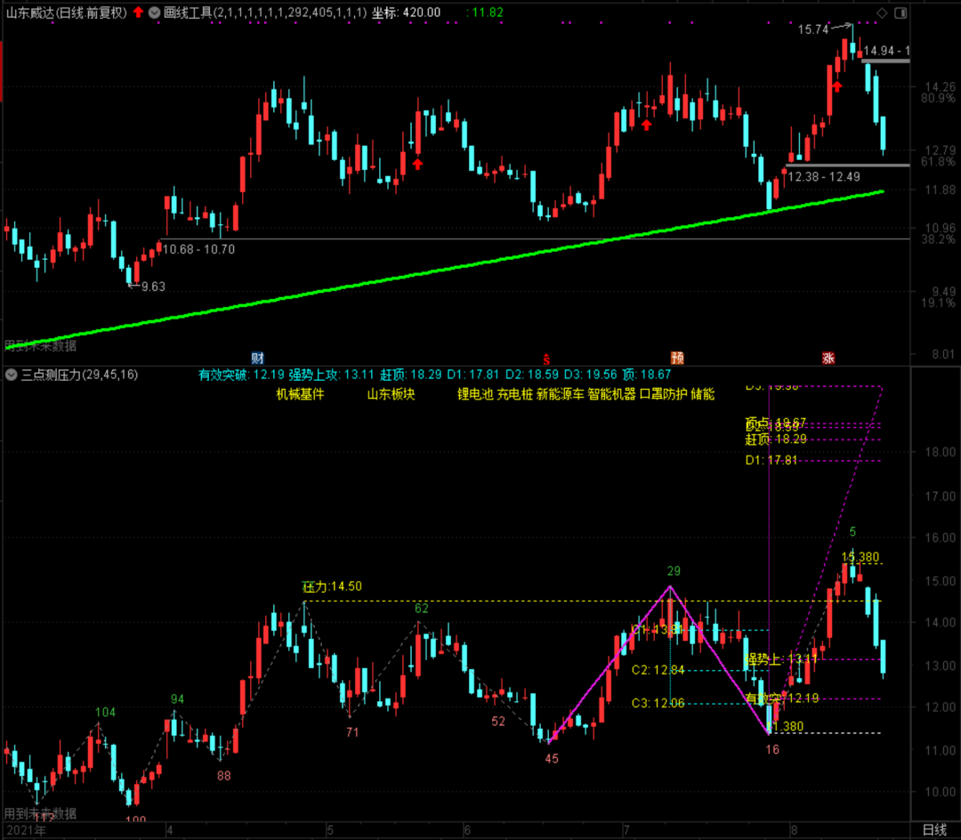Viewport: 961px width, 840px height.
Task: Select the 画线工具 indicator parameters label
Action: click(265, 12)
